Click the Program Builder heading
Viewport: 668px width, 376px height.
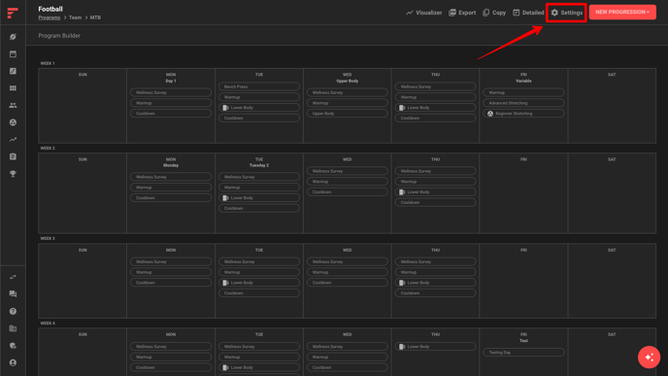59,36
